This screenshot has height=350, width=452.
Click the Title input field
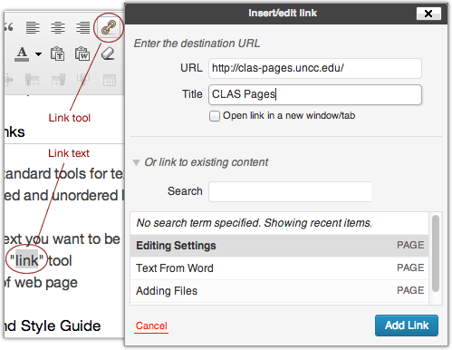(315, 94)
